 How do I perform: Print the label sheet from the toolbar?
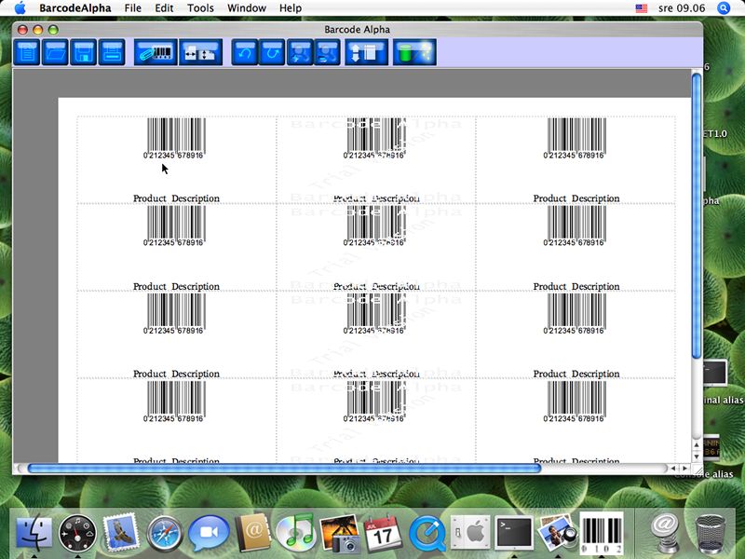point(112,52)
